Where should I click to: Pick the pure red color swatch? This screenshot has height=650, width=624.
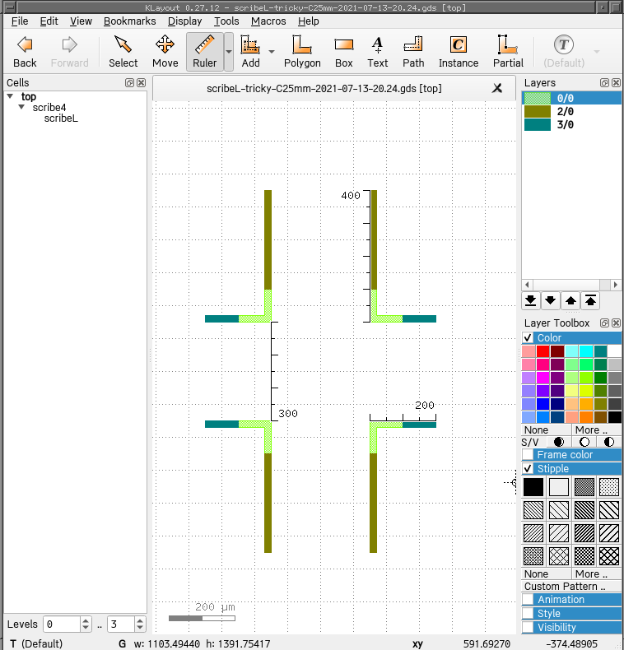click(x=543, y=351)
